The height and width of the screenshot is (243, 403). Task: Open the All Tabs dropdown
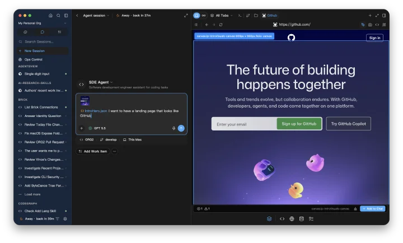coord(222,16)
